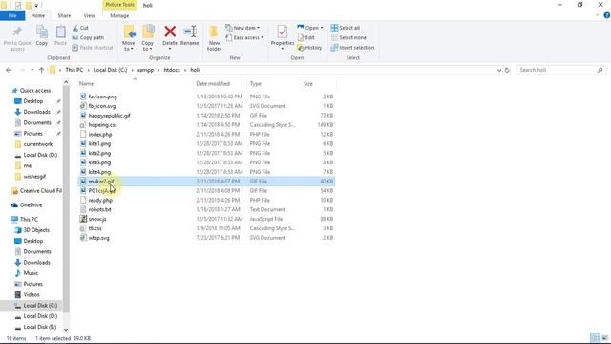Open Videos folder in navigation pane
611x344 pixels.
tap(32, 295)
